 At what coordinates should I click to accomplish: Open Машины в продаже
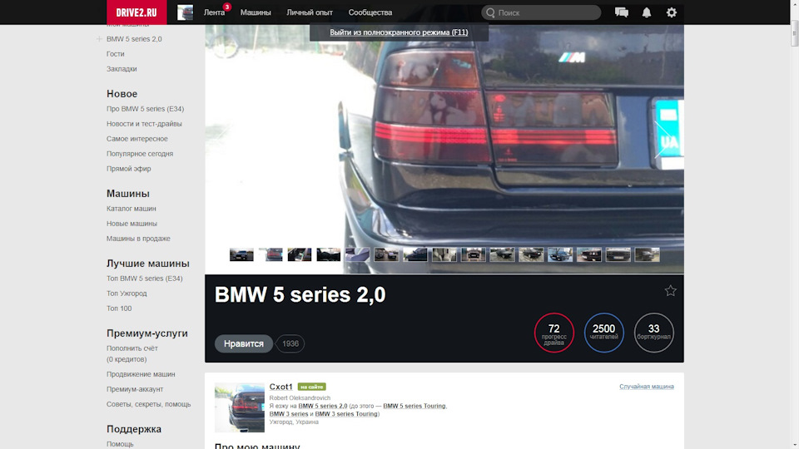[138, 239]
